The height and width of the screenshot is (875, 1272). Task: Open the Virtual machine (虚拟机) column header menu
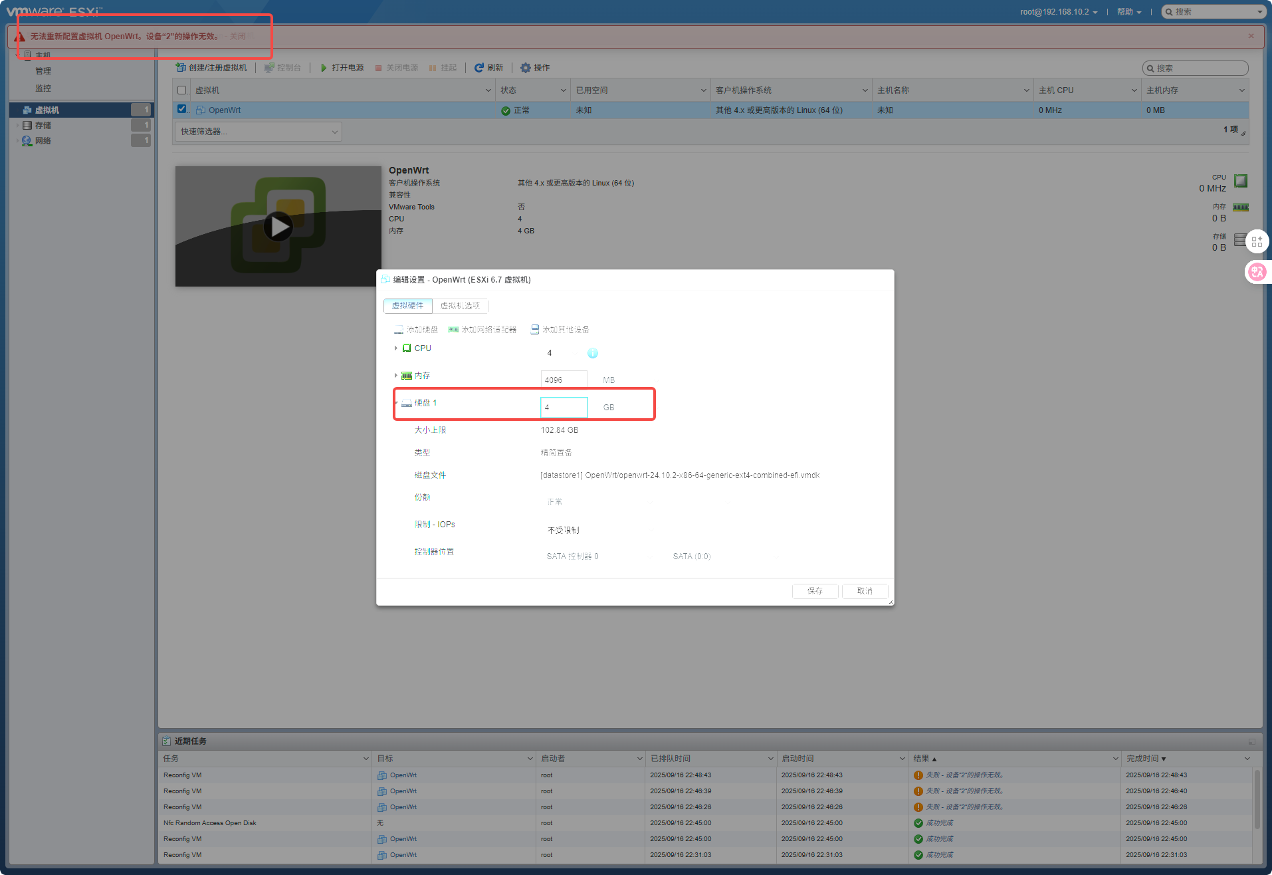(x=488, y=90)
